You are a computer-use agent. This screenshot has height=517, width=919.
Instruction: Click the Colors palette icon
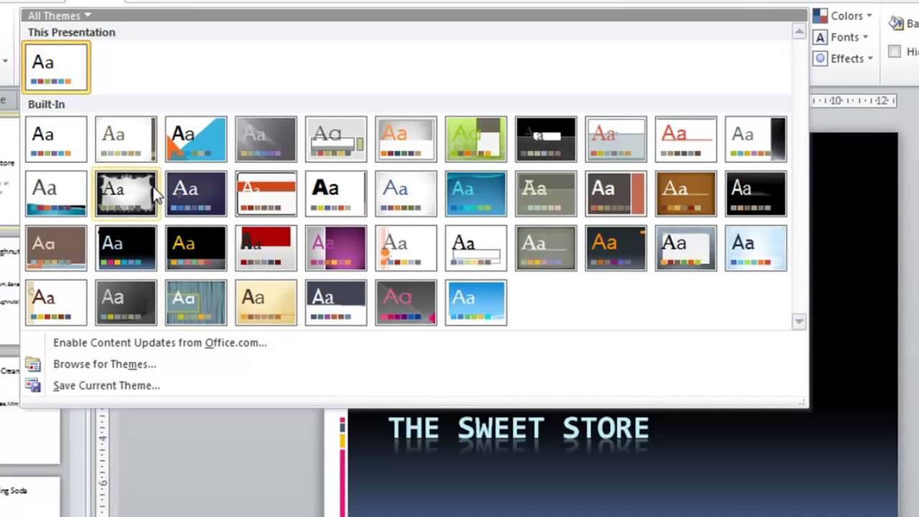pos(821,16)
